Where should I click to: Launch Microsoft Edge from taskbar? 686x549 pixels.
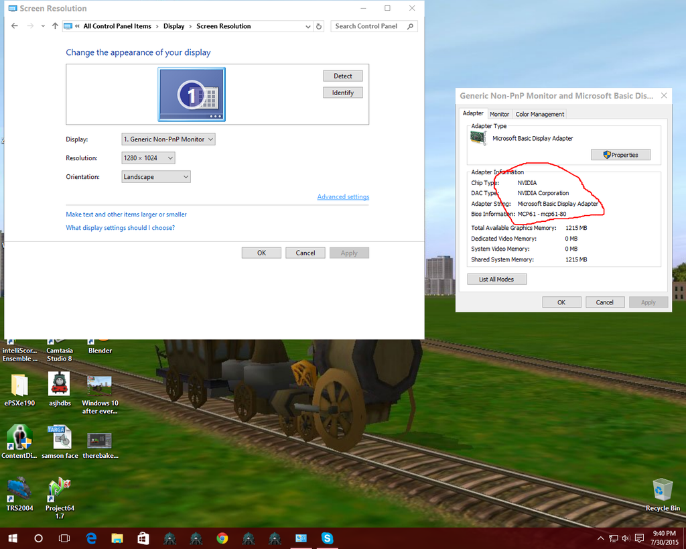pyautogui.click(x=91, y=538)
